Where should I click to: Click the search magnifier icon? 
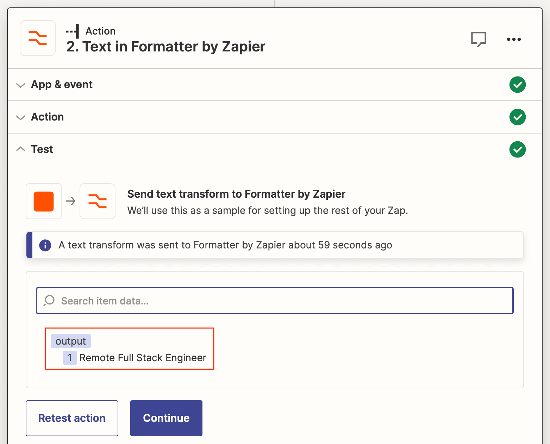(x=49, y=301)
